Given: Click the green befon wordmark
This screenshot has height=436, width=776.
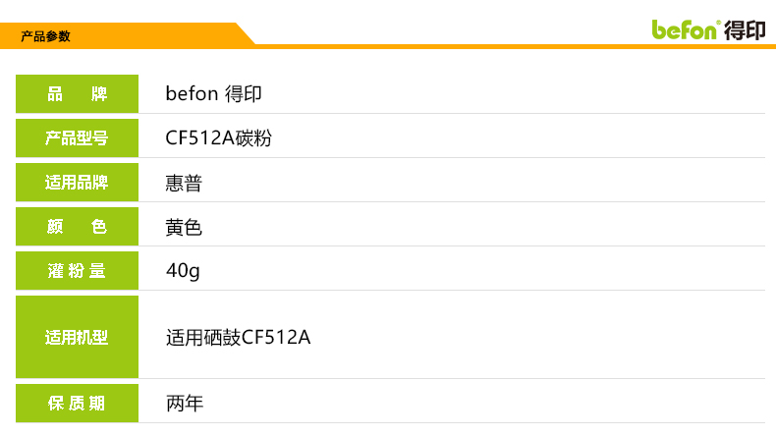Looking at the screenshot, I should pyautogui.click(x=686, y=29).
